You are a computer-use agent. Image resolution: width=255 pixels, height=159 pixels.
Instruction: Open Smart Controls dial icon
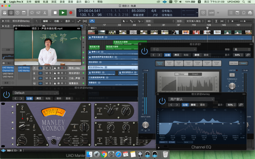(32, 13)
